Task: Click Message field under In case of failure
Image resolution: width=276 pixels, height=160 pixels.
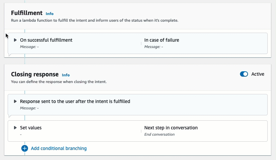Action: (154, 47)
